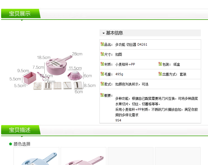Select the fourth empty color option box

(178, 156)
